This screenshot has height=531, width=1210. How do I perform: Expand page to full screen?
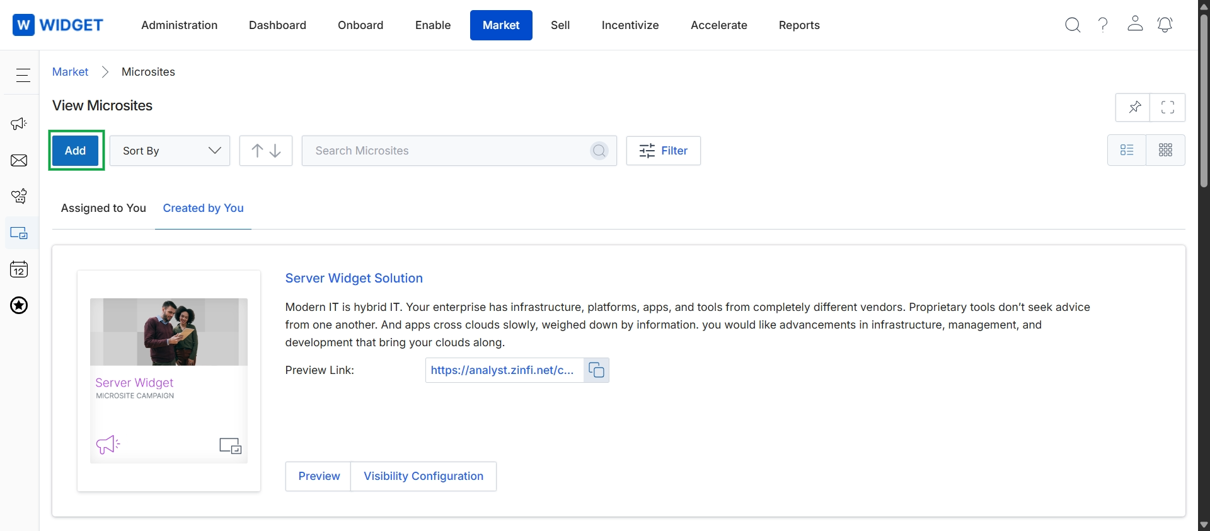(1168, 107)
